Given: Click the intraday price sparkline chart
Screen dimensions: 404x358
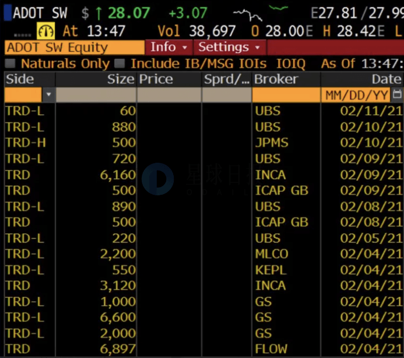Looking at the screenshot, I should [x=261, y=13].
